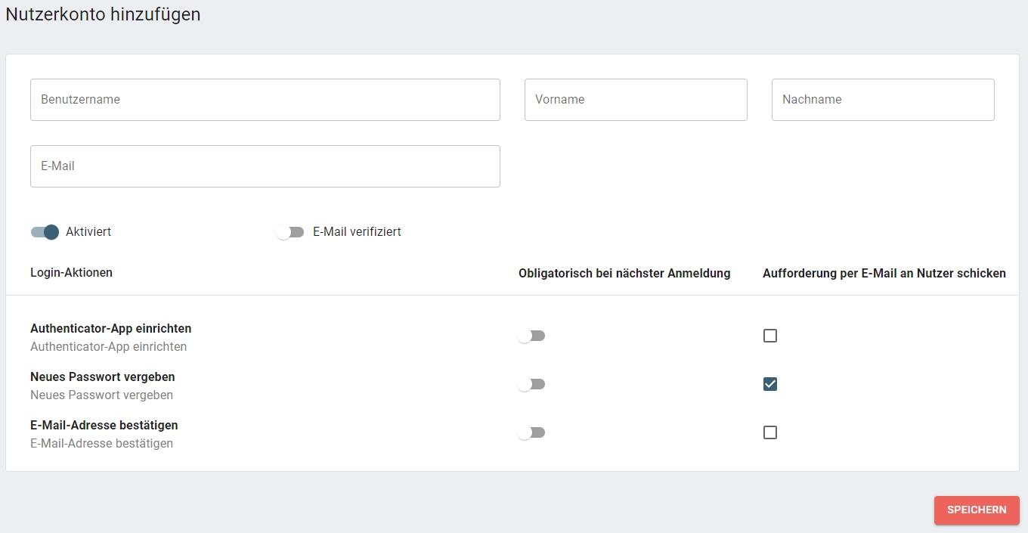
Task: Uncheck the Neues Passwort email request checkbox
Action: 769,384
